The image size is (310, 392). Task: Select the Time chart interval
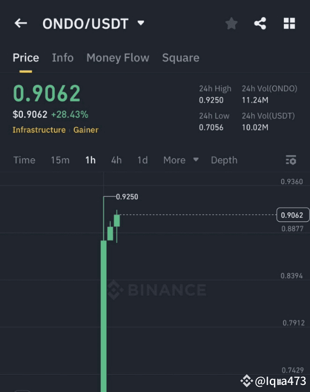pyautogui.click(x=24, y=160)
